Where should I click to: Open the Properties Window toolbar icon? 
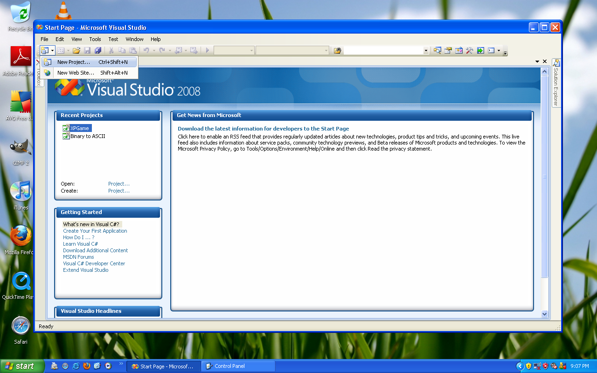pyautogui.click(x=448, y=50)
